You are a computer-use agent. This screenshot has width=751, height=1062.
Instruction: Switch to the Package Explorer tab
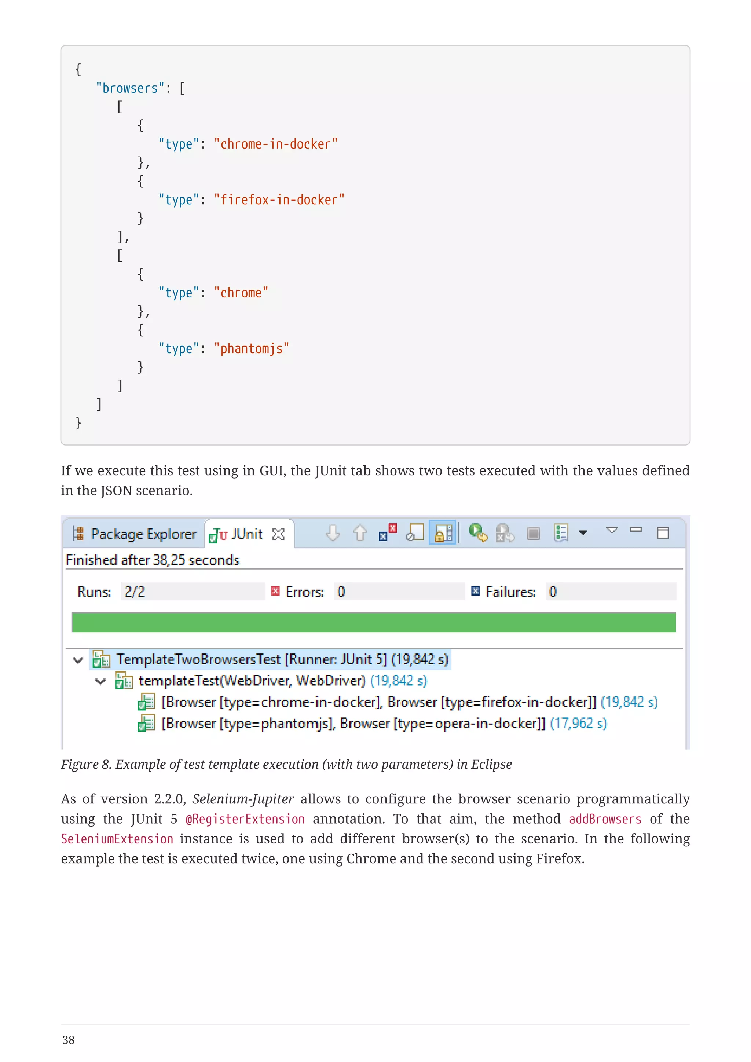coord(134,534)
